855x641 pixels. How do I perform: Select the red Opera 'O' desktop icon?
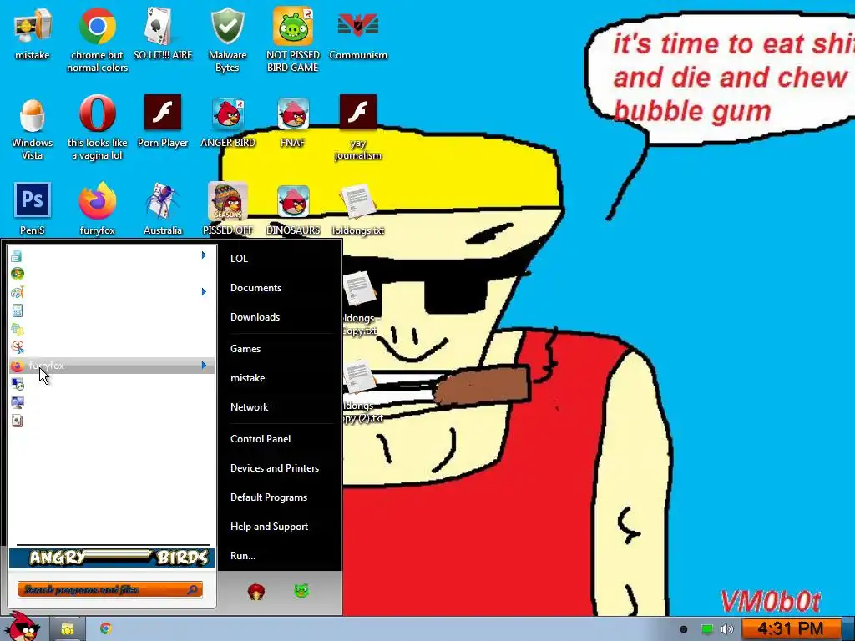(97, 114)
